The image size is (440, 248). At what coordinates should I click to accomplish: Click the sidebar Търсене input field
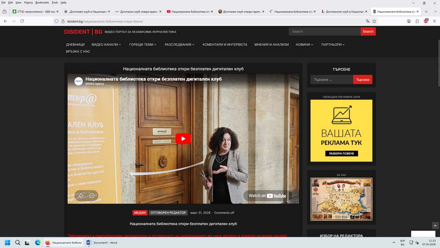click(332, 80)
